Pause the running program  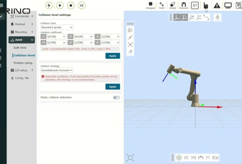[82, 5]
